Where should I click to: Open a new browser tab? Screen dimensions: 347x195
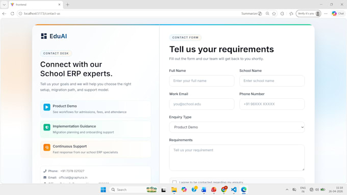67,5
